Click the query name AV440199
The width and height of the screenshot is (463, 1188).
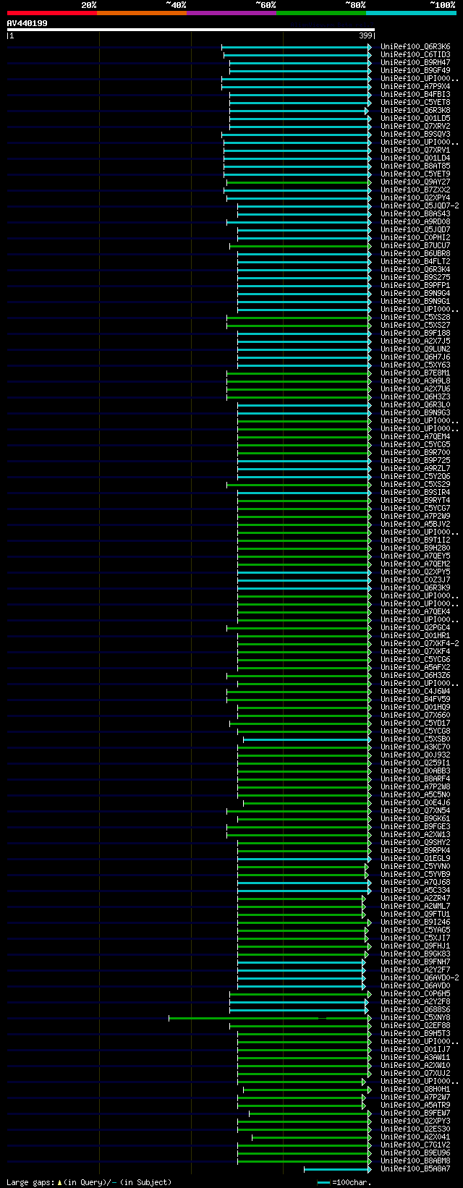pyautogui.click(x=27, y=23)
